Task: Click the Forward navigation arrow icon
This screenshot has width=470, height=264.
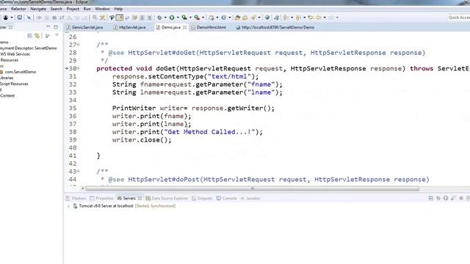Action: [331, 18]
